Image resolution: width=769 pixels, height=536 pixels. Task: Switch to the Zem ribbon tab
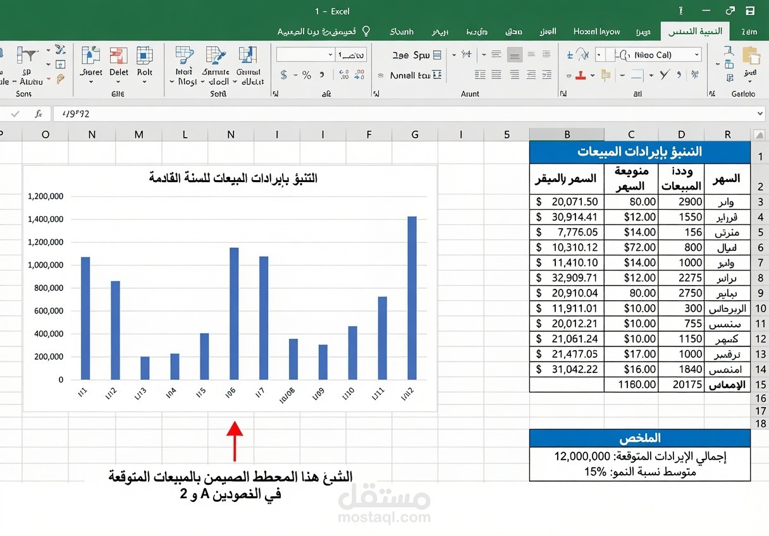pos(749,32)
